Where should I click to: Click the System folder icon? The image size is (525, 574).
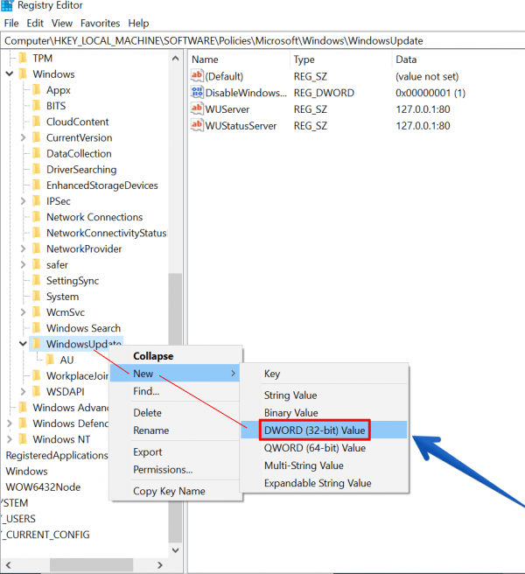click(x=37, y=297)
